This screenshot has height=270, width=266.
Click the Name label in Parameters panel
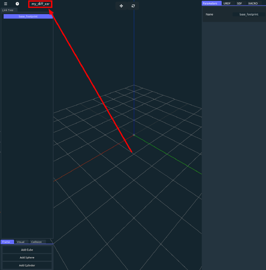pyautogui.click(x=209, y=15)
